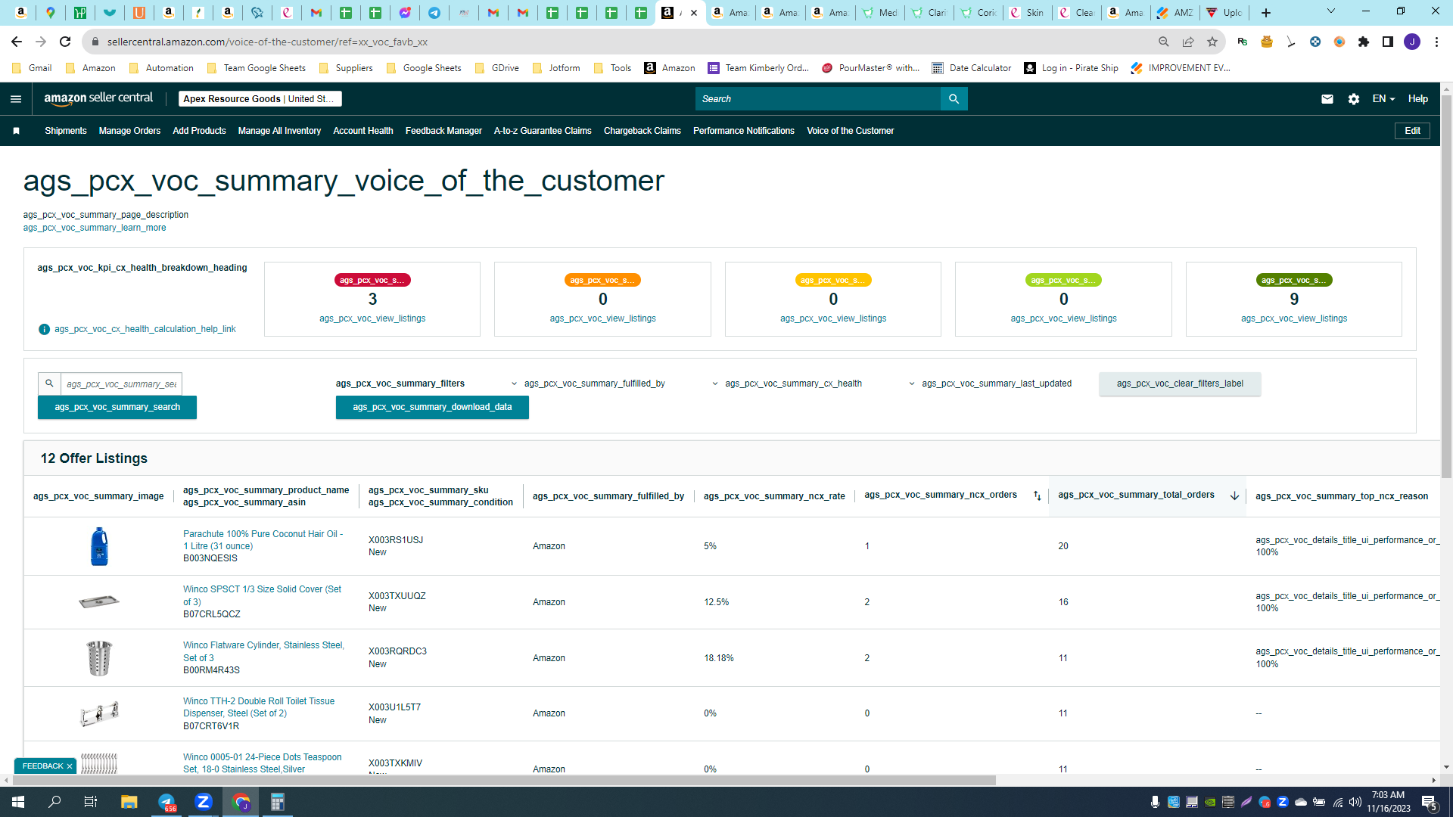This screenshot has width=1453, height=817.
Task: Toggle the browser side panel icon
Action: [x=1388, y=42]
